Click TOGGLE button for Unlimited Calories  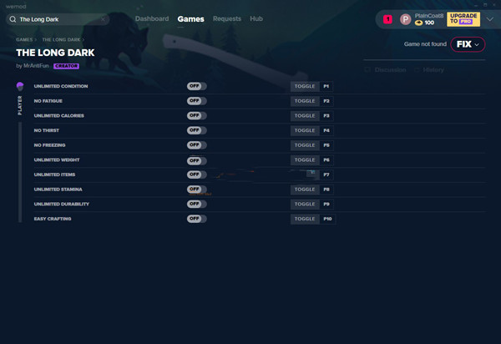click(x=305, y=115)
